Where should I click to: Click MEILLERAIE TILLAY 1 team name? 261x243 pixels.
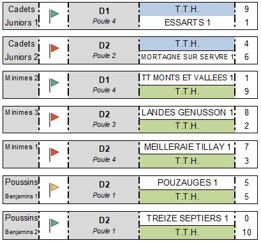pos(188,147)
